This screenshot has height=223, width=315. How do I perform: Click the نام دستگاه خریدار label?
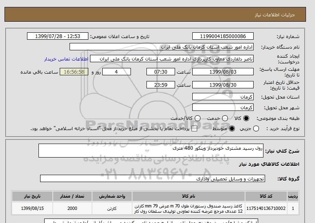pos(280,47)
